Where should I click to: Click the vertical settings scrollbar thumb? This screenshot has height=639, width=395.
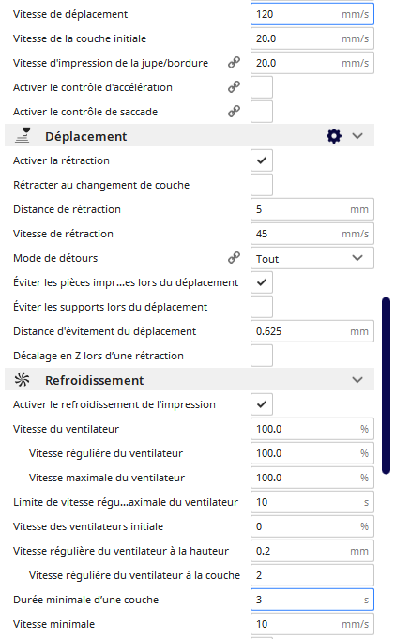coord(386,386)
